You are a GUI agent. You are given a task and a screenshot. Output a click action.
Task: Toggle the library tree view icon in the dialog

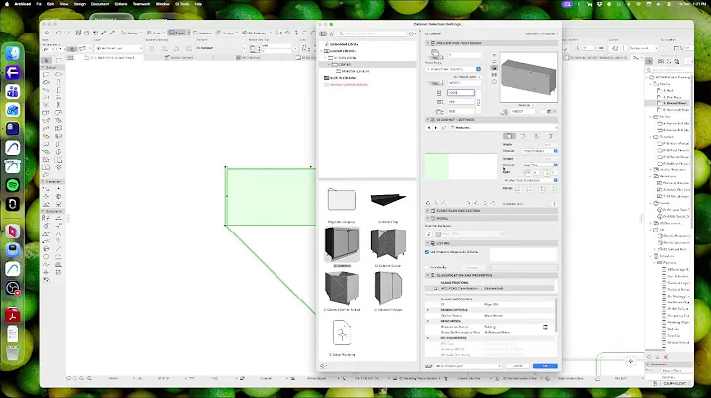click(323, 33)
